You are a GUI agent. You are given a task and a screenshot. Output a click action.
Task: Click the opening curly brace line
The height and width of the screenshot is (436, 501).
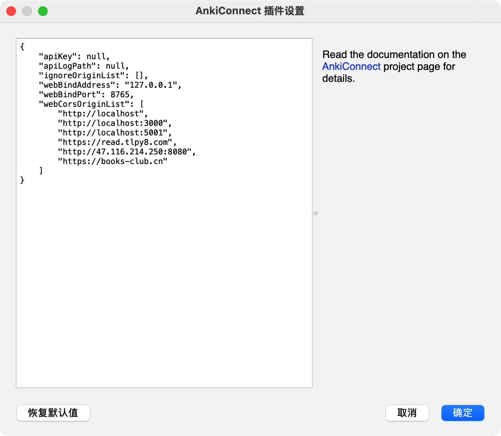point(22,47)
